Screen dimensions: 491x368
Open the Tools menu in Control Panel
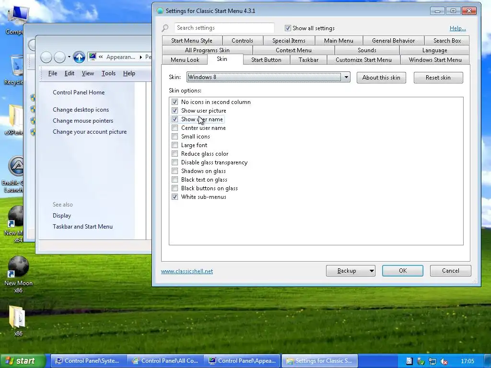(108, 73)
